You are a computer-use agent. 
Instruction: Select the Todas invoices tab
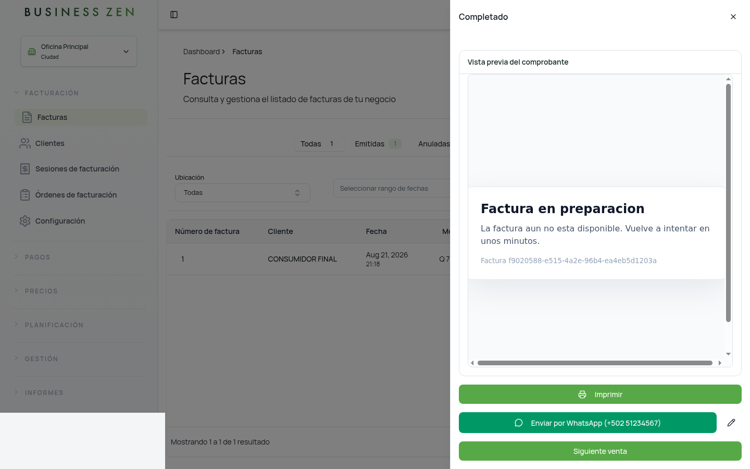click(319, 144)
